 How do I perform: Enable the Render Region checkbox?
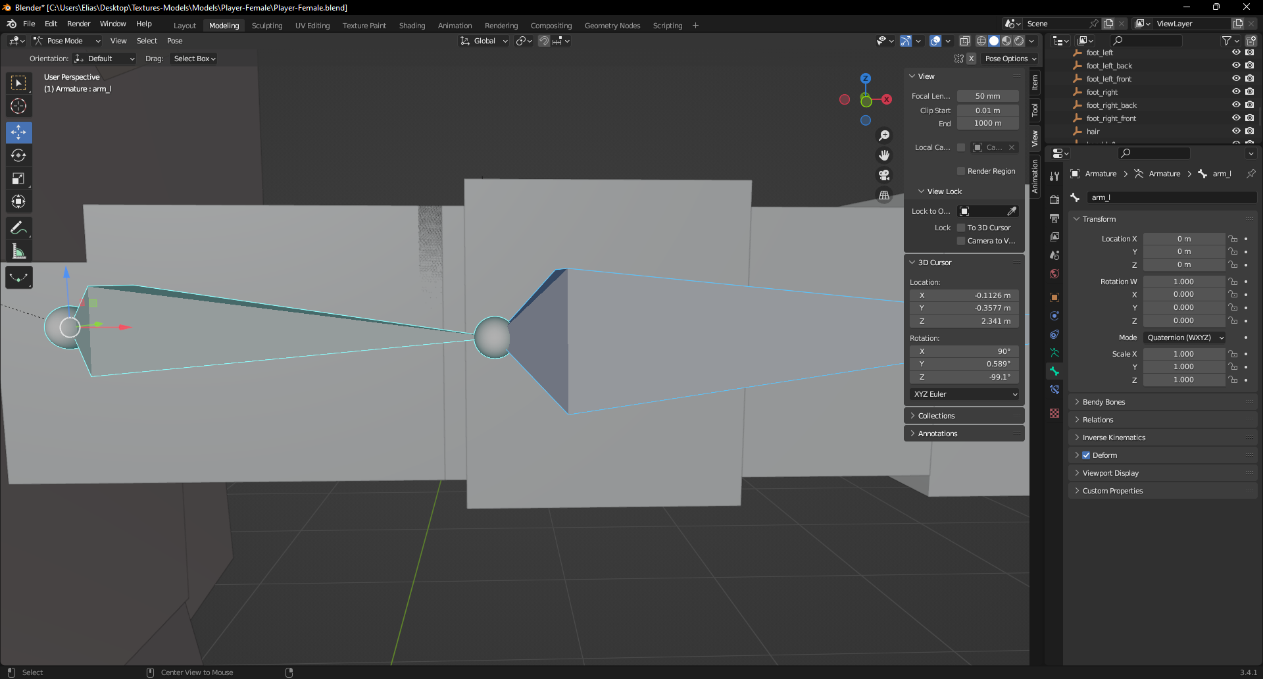point(961,170)
